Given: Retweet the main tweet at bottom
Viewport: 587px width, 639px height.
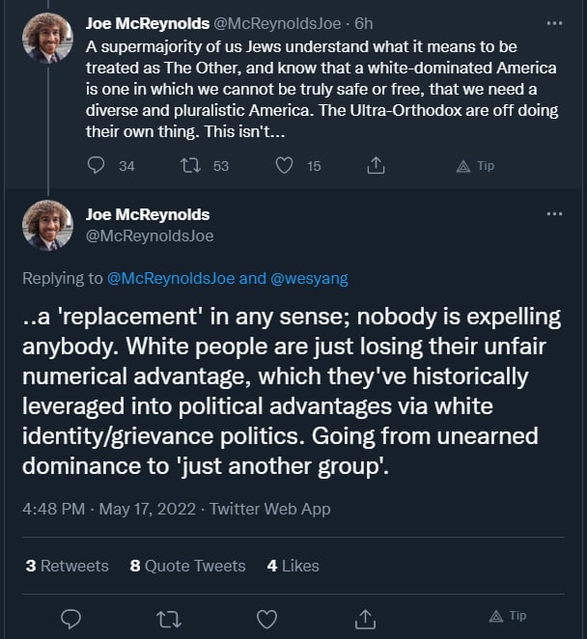Looking at the screenshot, I should coord(169,617).
